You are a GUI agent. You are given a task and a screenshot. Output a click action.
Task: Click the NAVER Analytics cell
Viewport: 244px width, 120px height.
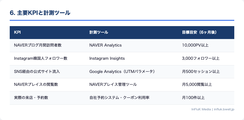tap(105, 45)
